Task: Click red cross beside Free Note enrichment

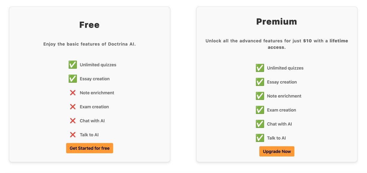Action: (x=73, y=93)
